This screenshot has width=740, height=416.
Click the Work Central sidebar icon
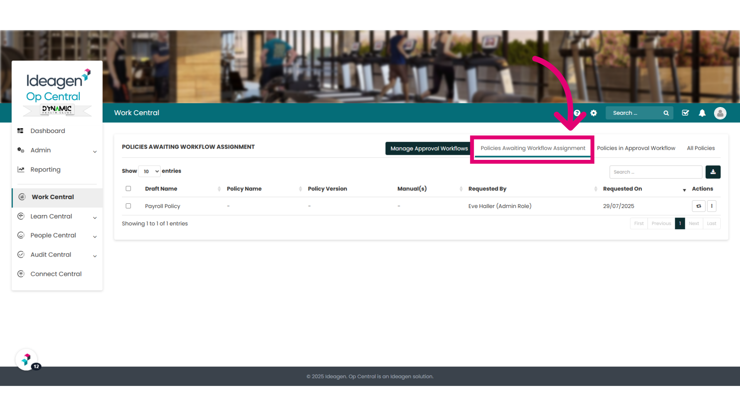(x=22, y=197)
